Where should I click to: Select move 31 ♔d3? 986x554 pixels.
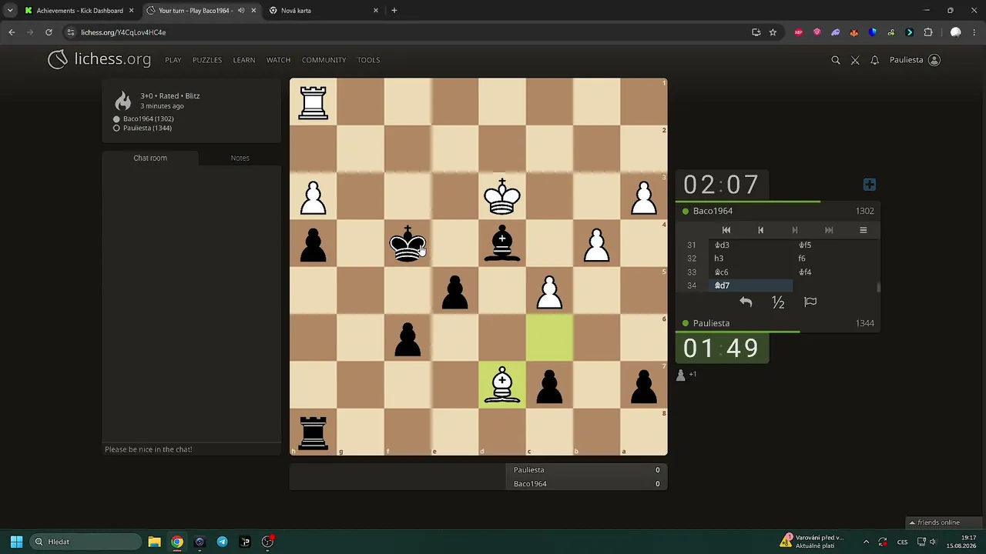(750, 245)
